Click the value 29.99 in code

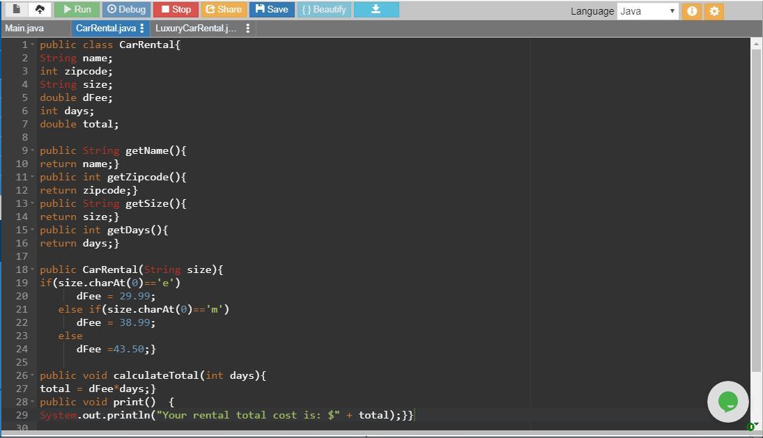click(x=134, y=296)
